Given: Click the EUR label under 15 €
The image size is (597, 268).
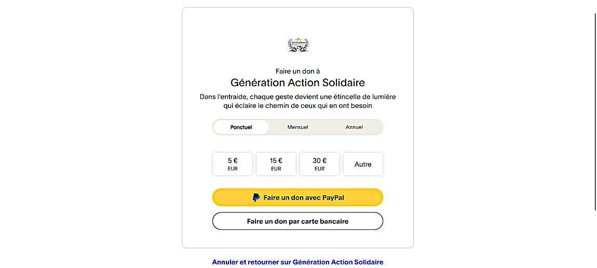Looking at the screenshot, I should [x=276, y=169].
